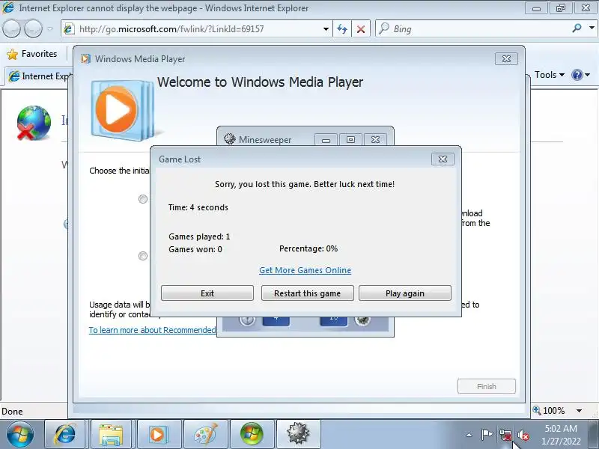
Task: Expand search provider dropdown arrow
Action: [592, 28]
